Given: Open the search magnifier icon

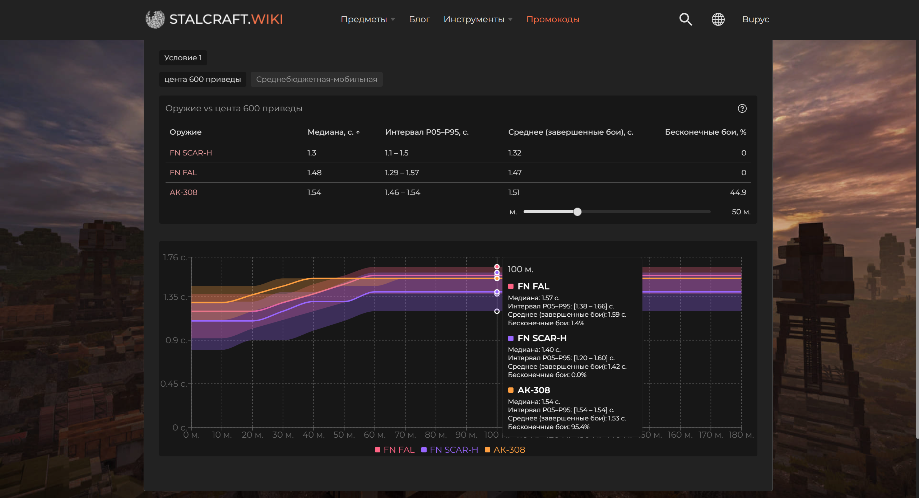Looking at the screenshot, I should click(x=686, y=19).
